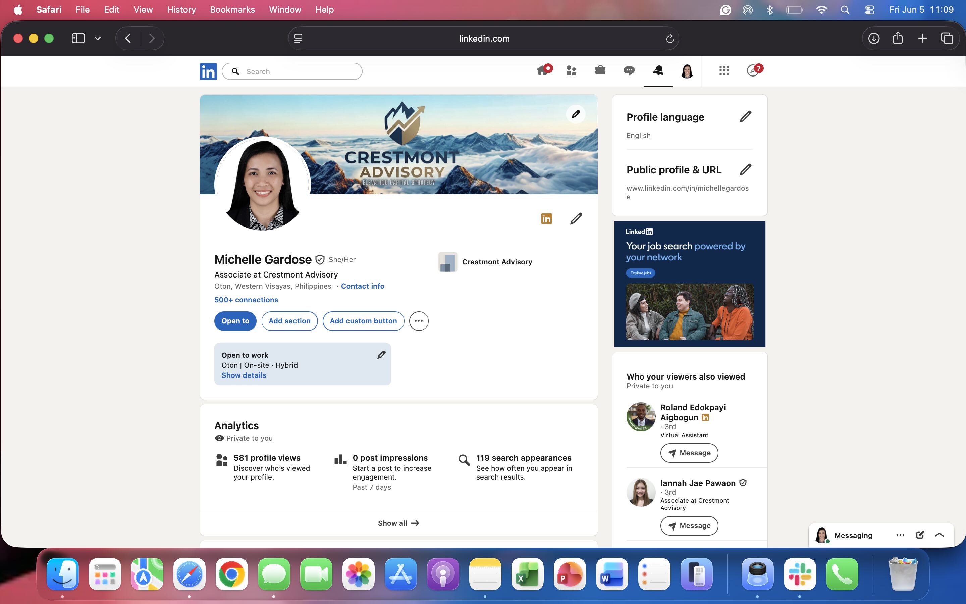Viewport: 966px width, 604px height.
Task: Open My Network people icon
Action: [571, 71]
